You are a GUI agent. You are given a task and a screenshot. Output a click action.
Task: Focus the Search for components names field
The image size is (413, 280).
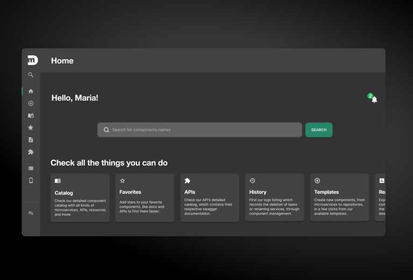click(x=200, y=130)
